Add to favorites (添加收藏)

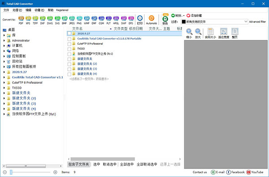pyautogui.click(x=194, y=16)
